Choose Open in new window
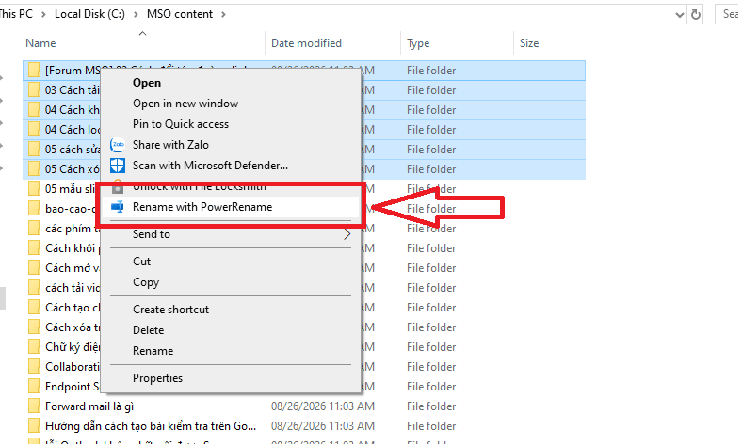 (x=185, y=104)
